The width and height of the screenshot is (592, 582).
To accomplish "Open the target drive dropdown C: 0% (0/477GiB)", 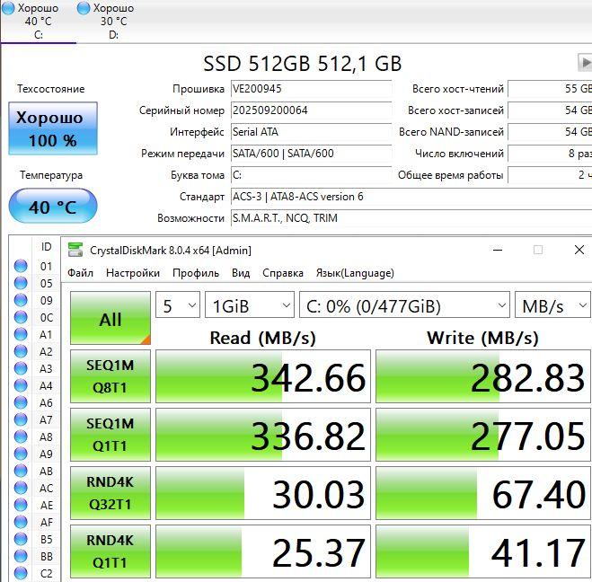I will 403,305.
